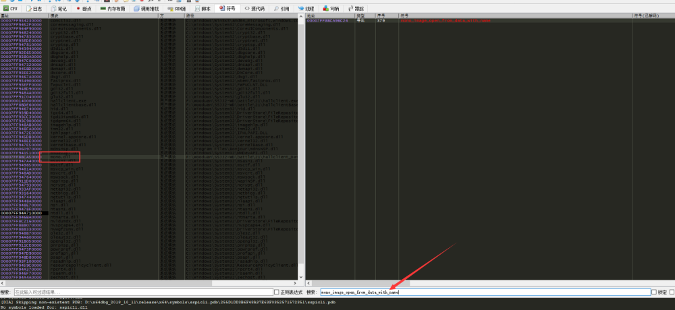Open the 笔记 (Notes) tab icon

click(59, 9)
